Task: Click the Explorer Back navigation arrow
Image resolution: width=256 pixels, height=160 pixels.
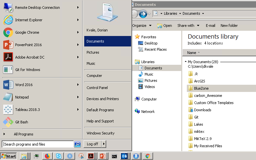Action: click(135, 14)
